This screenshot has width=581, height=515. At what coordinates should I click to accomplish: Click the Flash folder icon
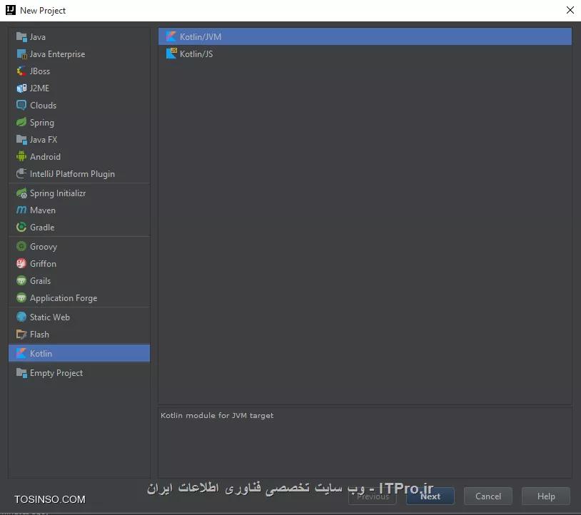pos(21,334)
